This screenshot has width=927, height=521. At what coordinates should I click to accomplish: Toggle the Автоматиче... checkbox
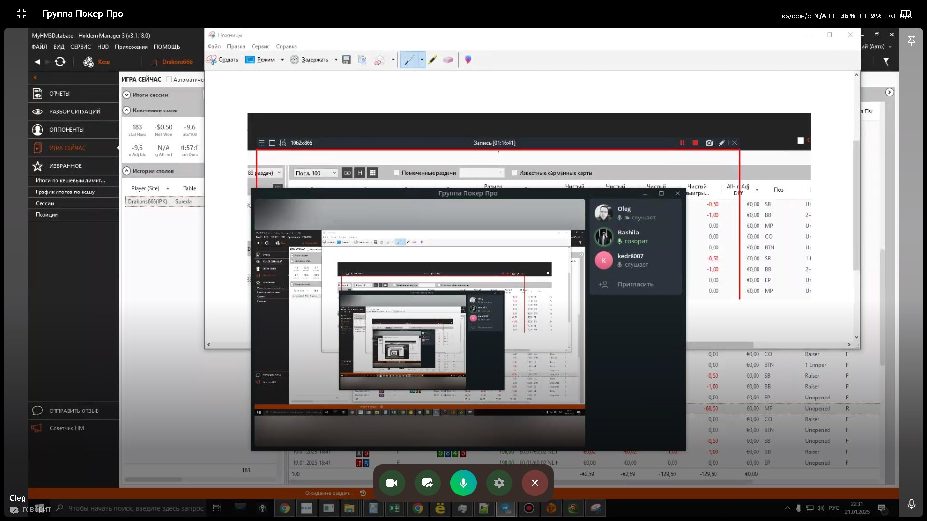(169, 80)
